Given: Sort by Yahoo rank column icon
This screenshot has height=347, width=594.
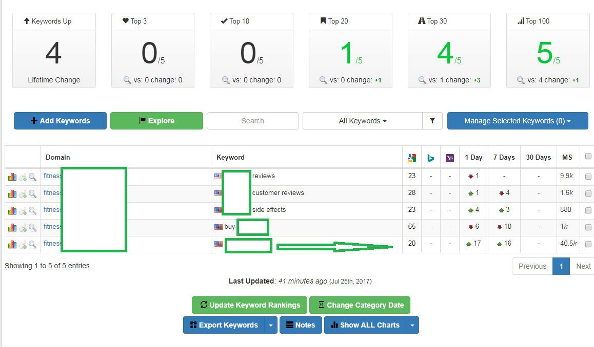Looking at the screenshot, I should pos(450,158).
